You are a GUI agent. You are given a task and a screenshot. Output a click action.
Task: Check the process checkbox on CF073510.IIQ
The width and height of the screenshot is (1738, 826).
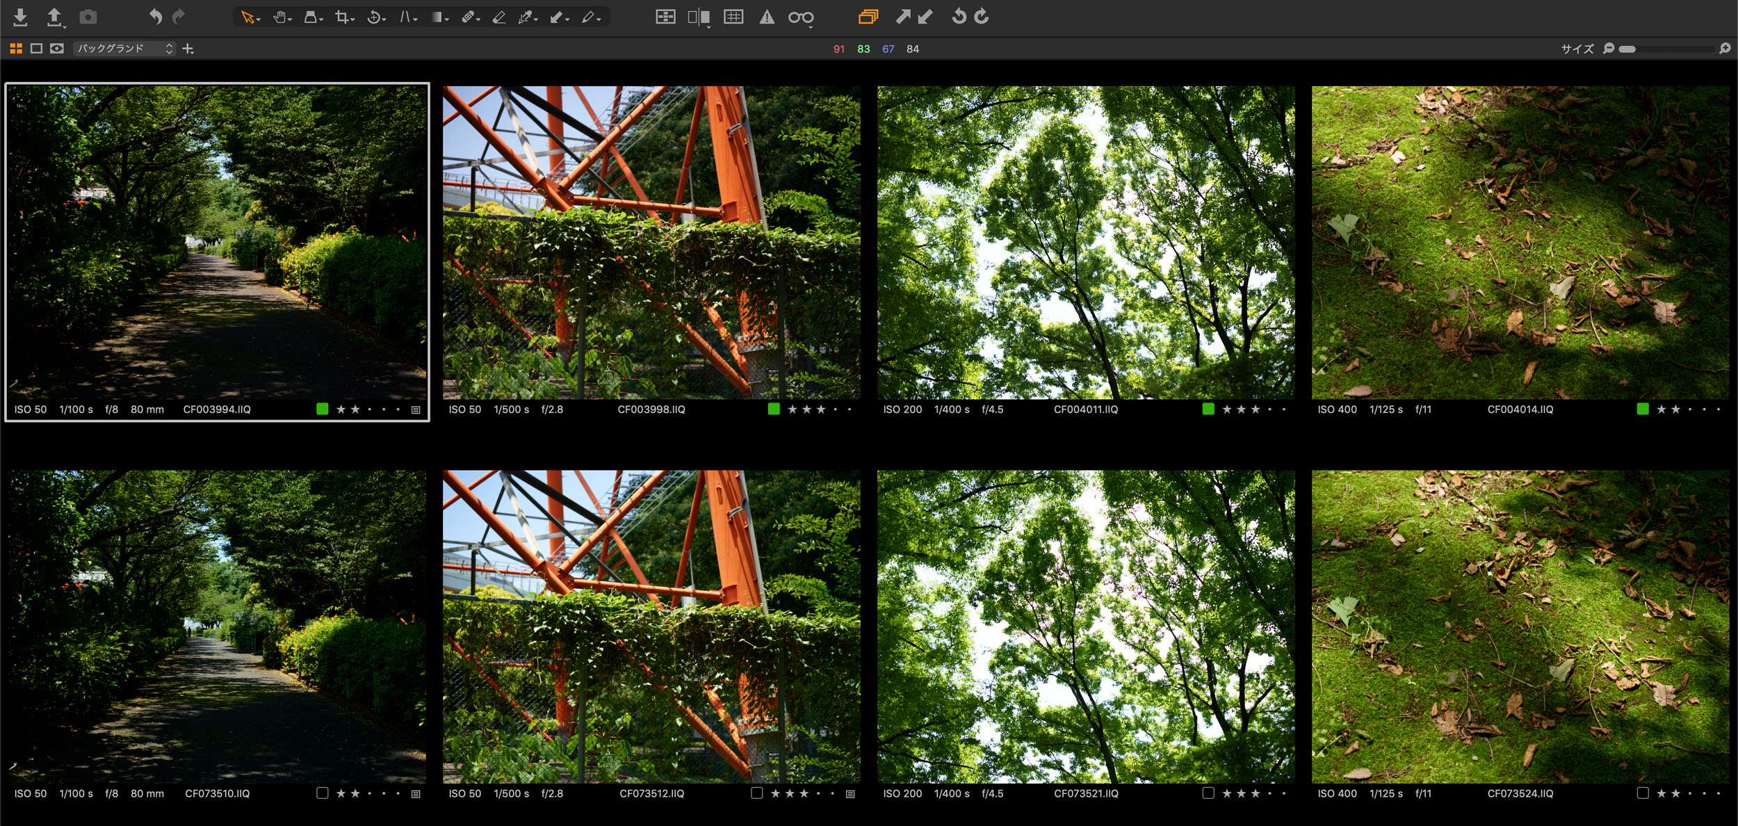coord(321,793)
